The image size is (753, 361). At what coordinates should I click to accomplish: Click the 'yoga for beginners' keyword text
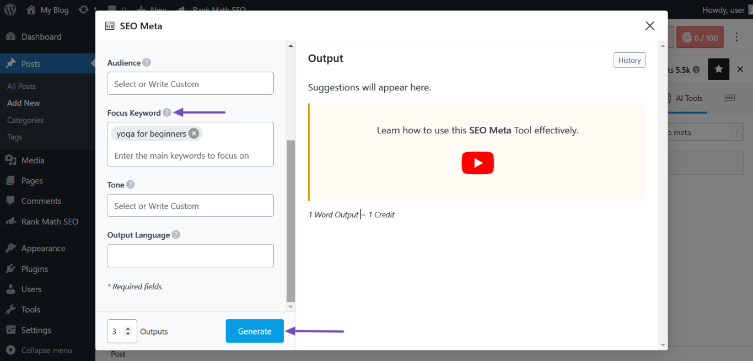click(x=151, y=134)
